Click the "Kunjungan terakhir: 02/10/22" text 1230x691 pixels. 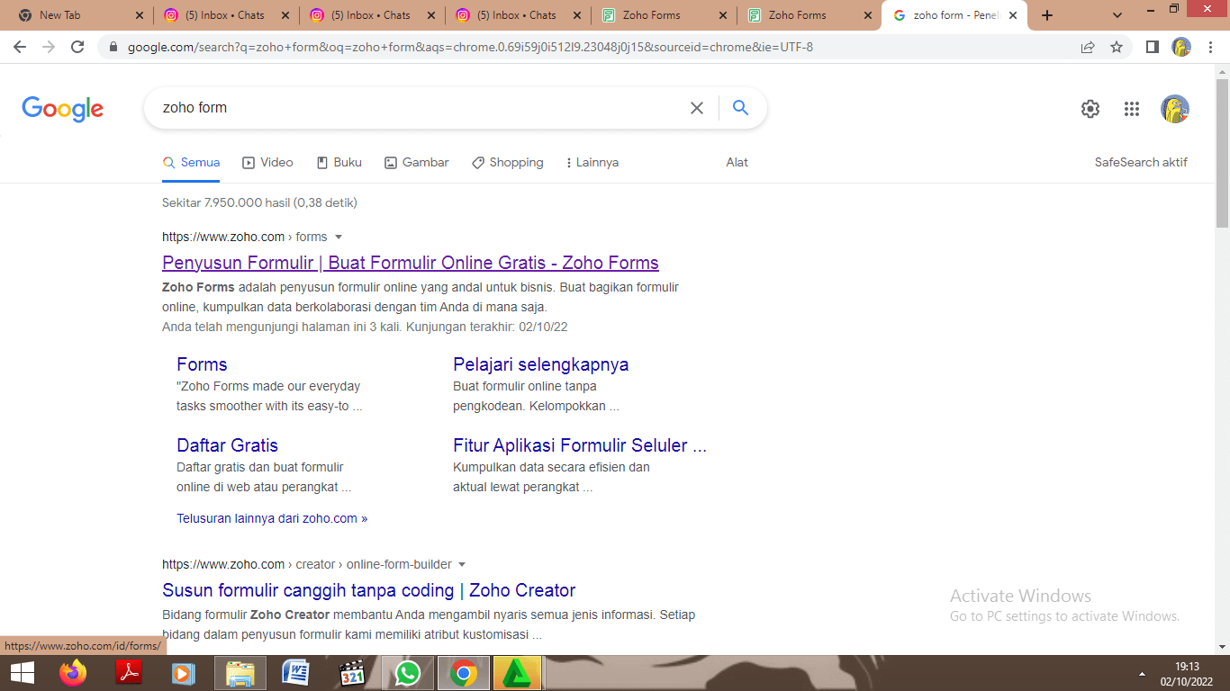tap(487, 327)
